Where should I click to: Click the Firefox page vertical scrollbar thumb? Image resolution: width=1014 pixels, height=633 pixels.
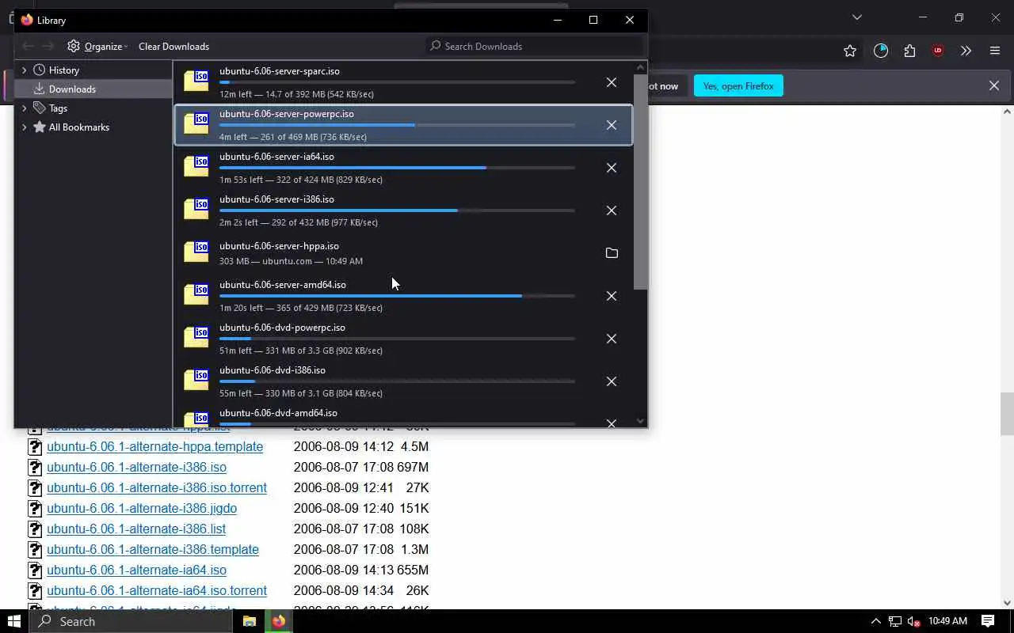(x=1007, y=414)
